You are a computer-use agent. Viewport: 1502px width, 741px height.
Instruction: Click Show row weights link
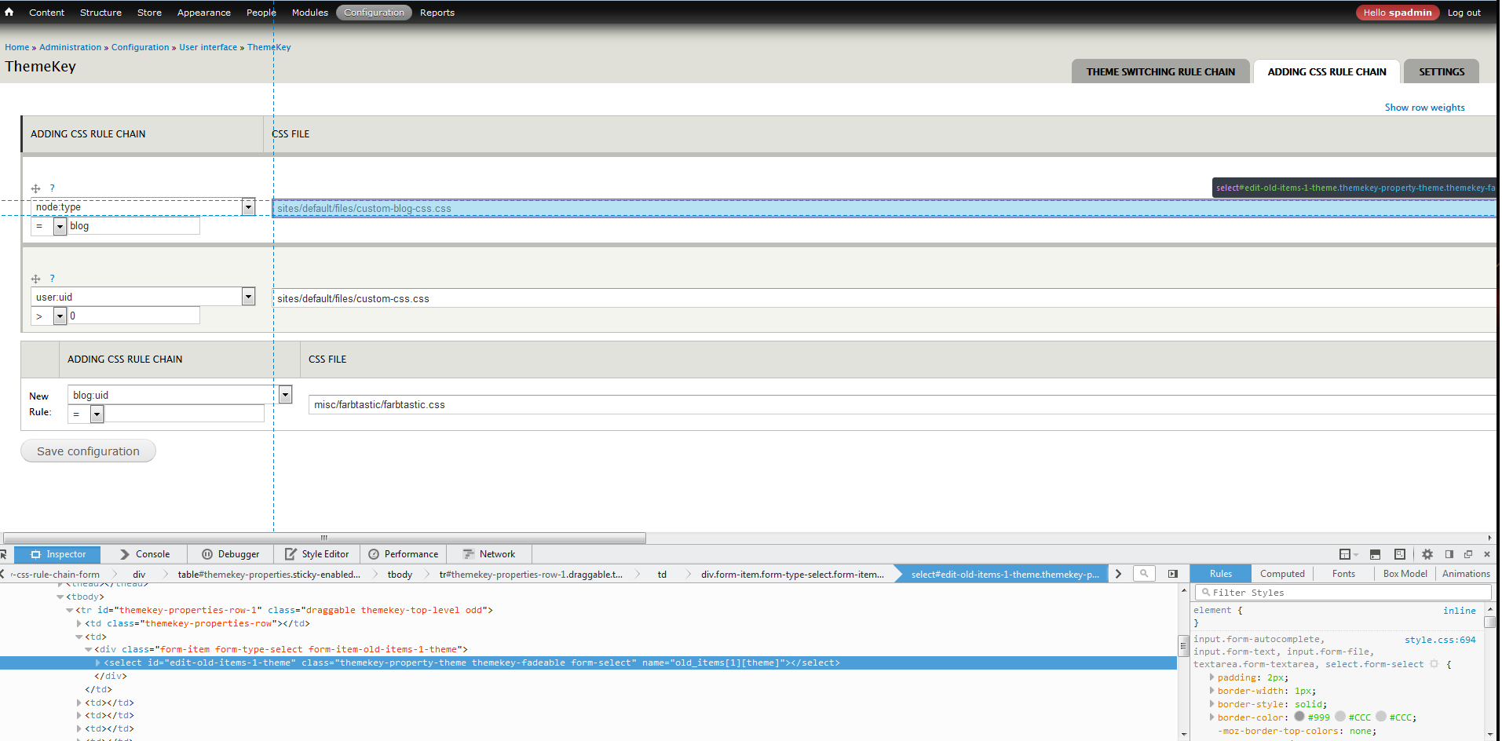(1424, 108)
